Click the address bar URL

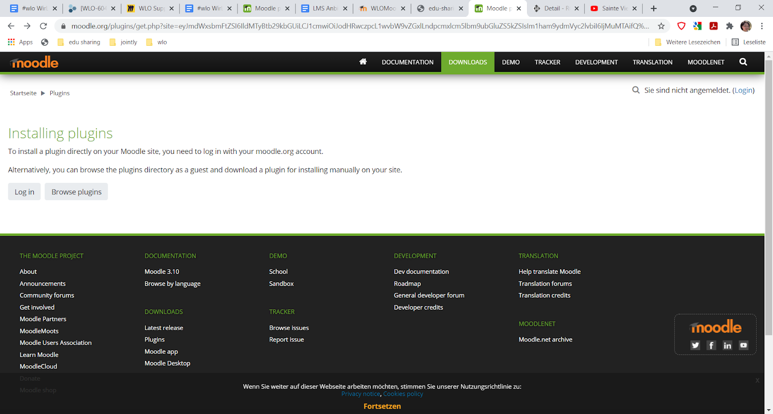[360, 26]
